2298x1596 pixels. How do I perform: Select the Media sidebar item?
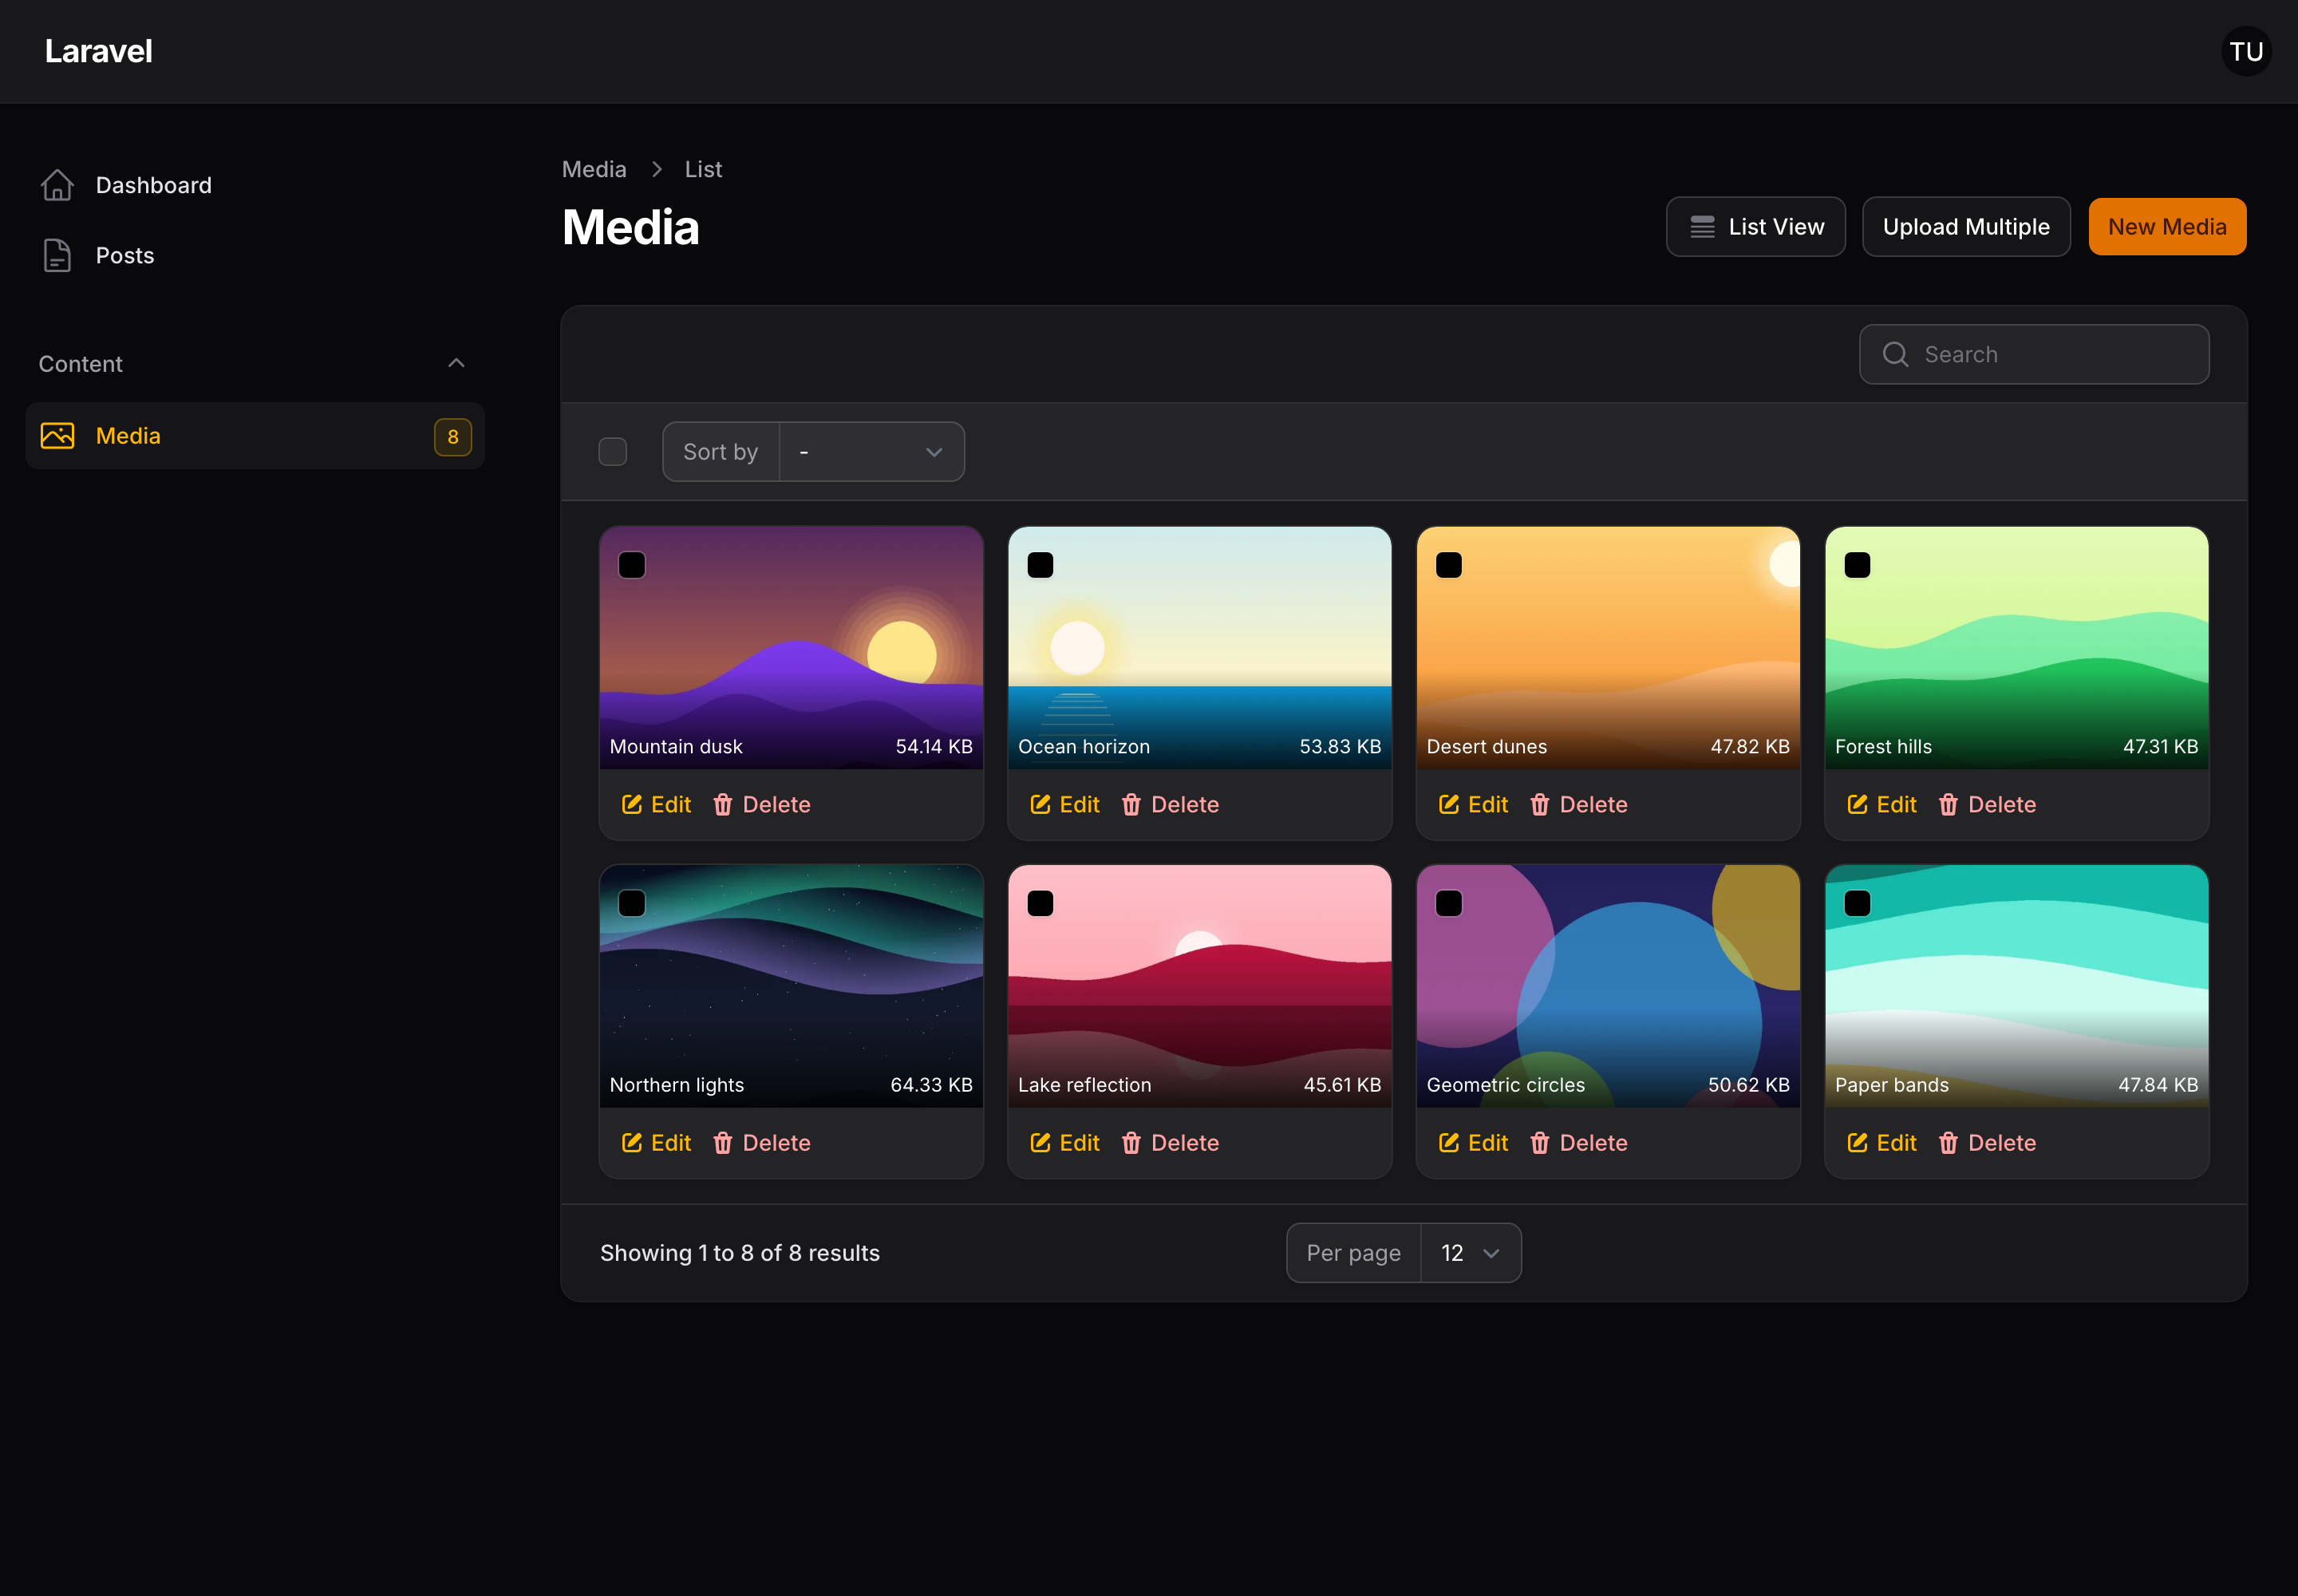[255, 436]
